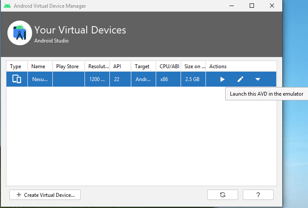The image size is (308, 208).
Task: Select the Nexu... name cell
Action: click(40, 79)
